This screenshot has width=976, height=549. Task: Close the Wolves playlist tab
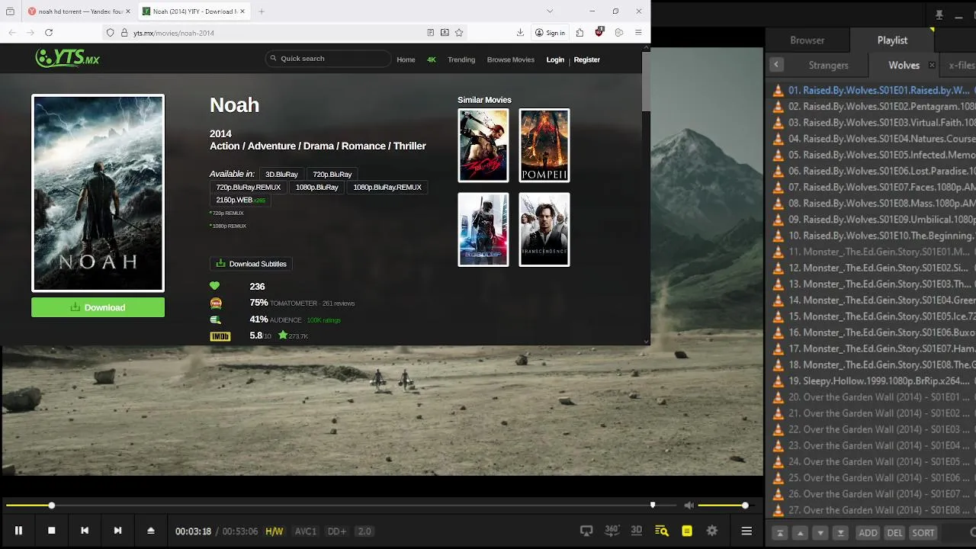click(x=932, y=65)
